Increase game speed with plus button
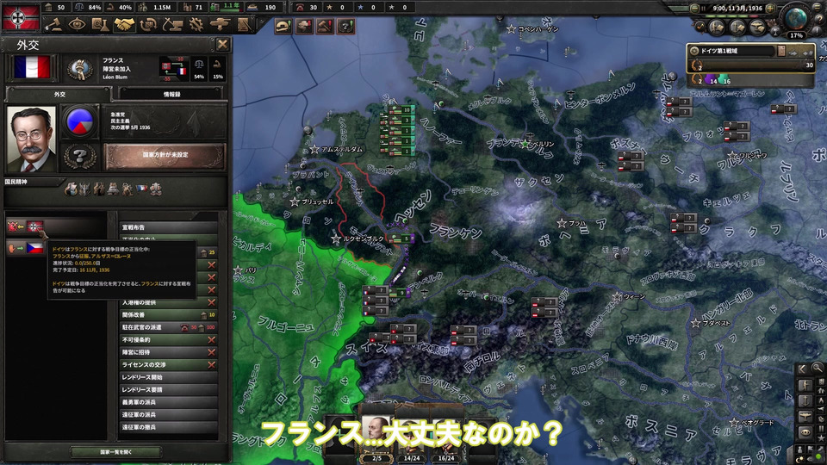 [771, 9]
